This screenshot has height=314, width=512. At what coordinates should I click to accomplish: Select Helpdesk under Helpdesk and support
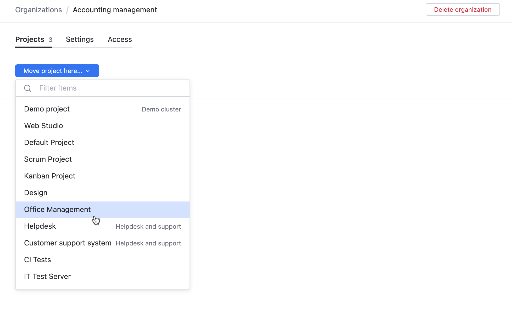point(40,226)
